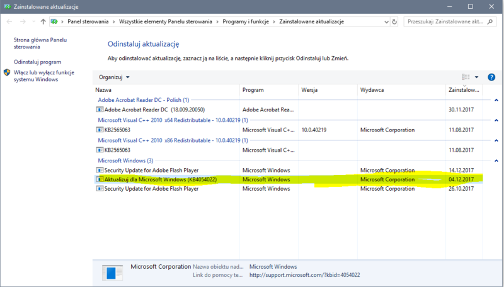Click Zainstalowane aktualizacje breadcrumb
This screenshot has height=287, width=504.
click(x=311, y=21)
